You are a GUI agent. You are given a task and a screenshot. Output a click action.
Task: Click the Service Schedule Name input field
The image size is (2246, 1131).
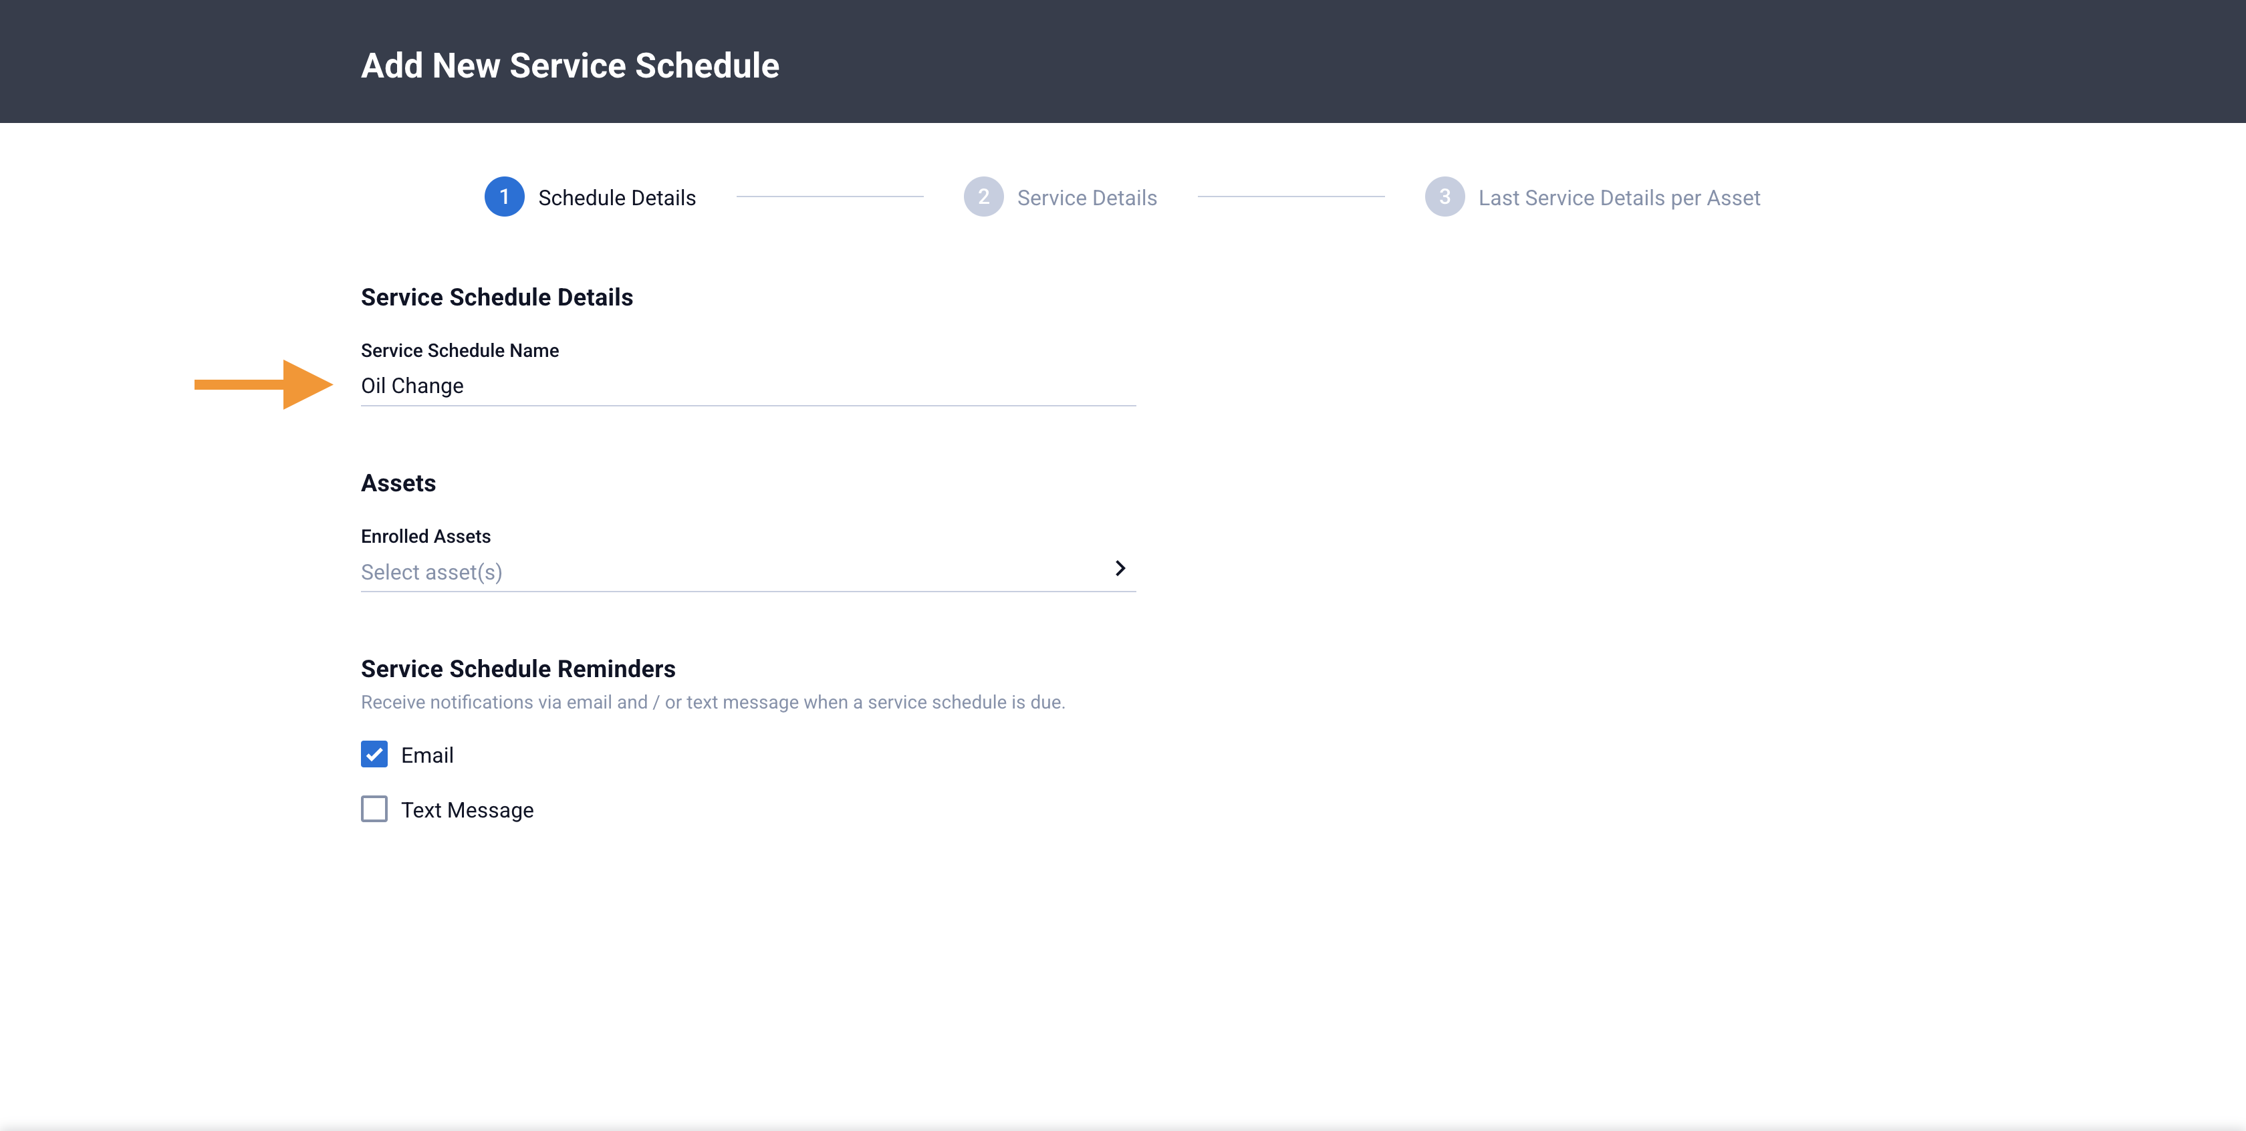tap(748, 386)
